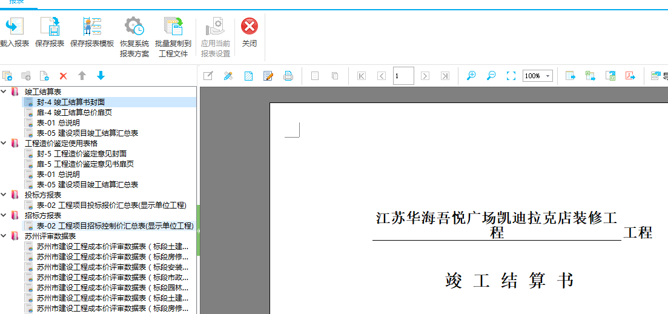Click the note-with-pencil edit icon
The width and height of the screenshot is (668, 314).
(268, 76)
